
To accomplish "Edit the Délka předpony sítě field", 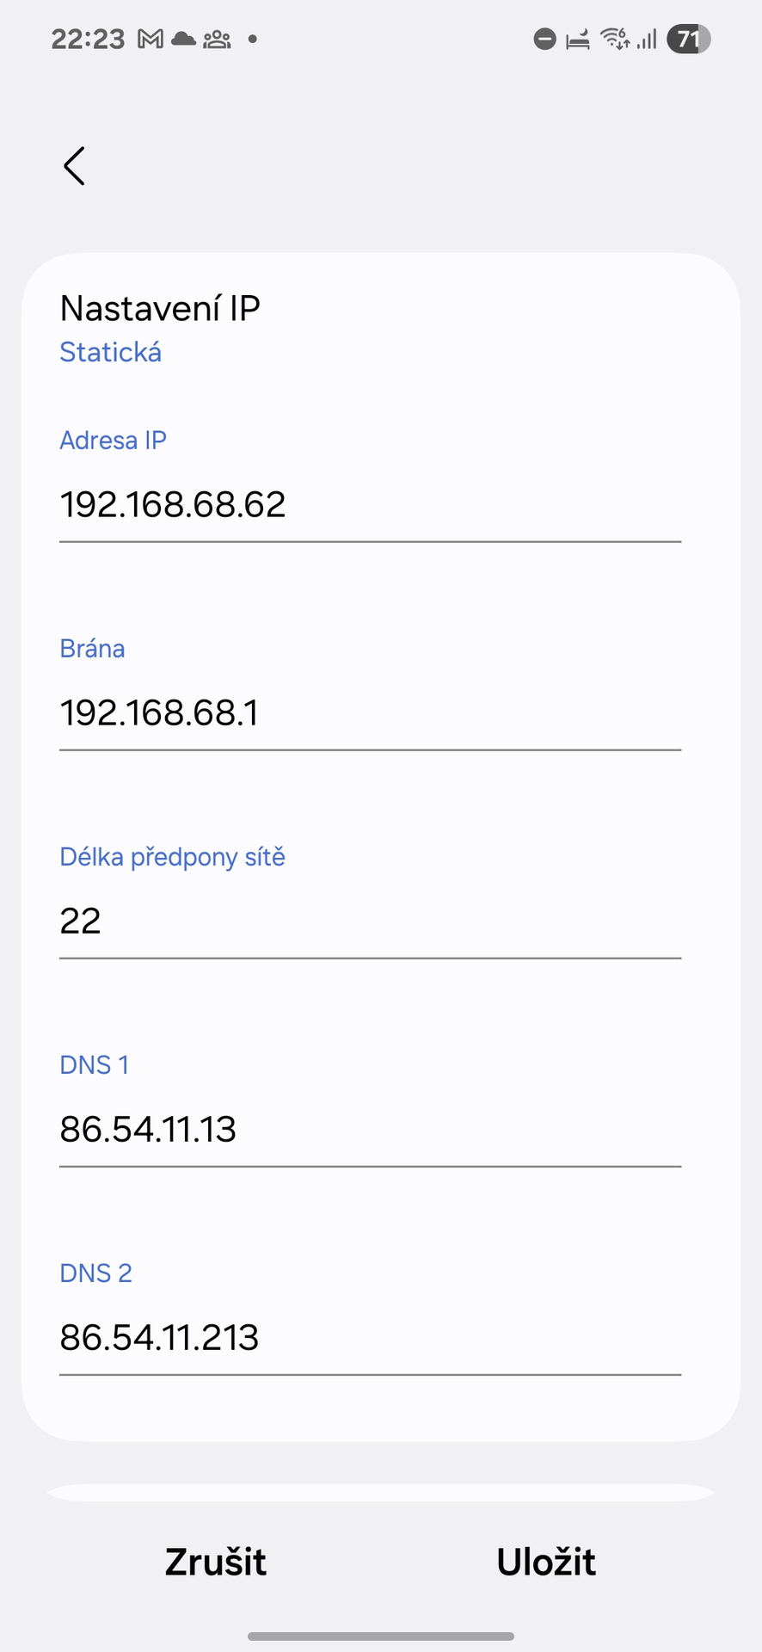I will [370, 922].
